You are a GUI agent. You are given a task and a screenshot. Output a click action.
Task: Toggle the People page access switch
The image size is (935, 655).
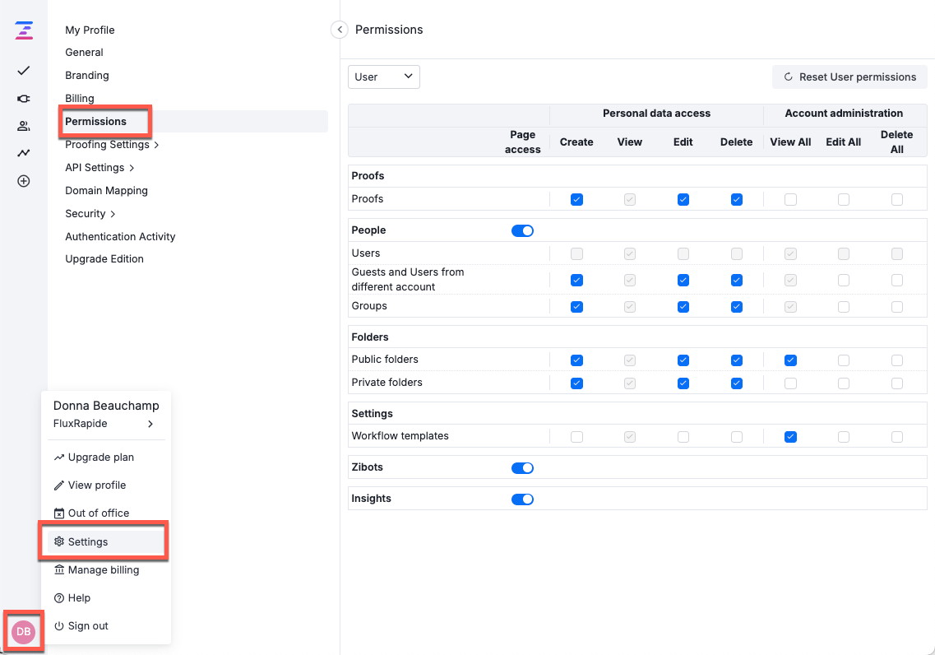[522, 231]
